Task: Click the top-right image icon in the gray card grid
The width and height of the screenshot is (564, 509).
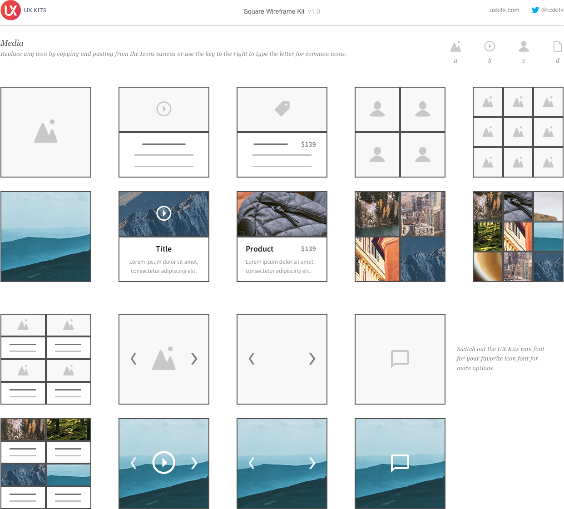Action: point(69,325)
